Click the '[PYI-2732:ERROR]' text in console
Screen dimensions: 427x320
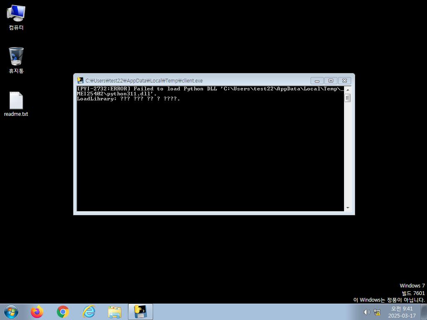coord(104,89)
